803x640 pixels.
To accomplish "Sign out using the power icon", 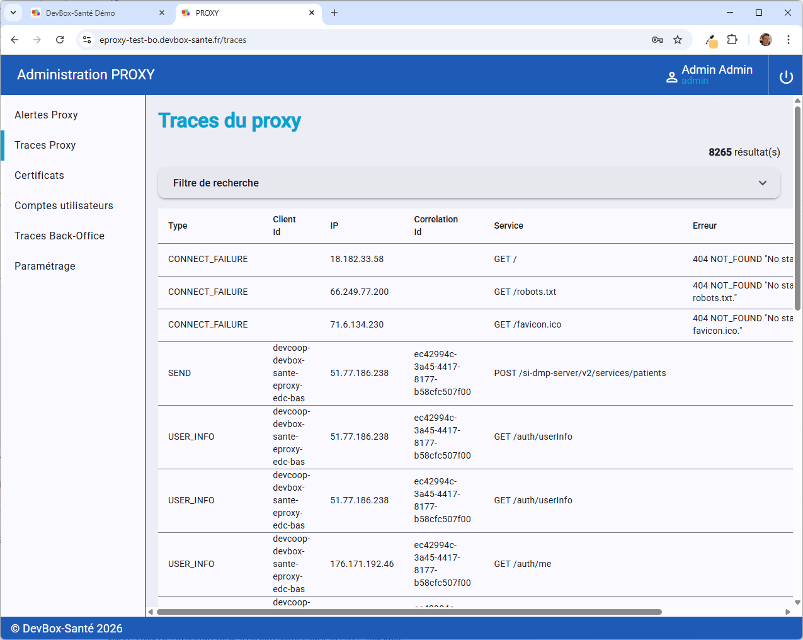I will (x=786, y=76).
